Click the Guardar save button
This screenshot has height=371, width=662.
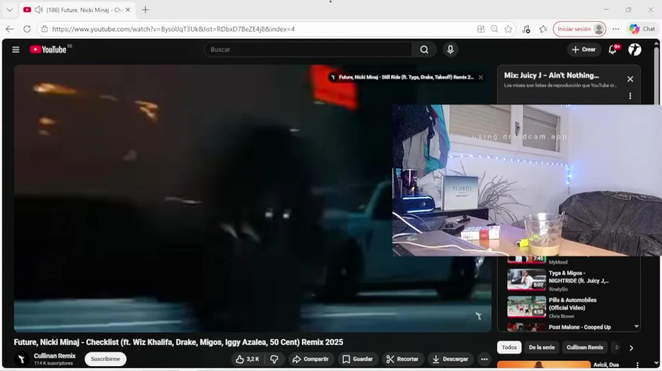pos(357,359)
